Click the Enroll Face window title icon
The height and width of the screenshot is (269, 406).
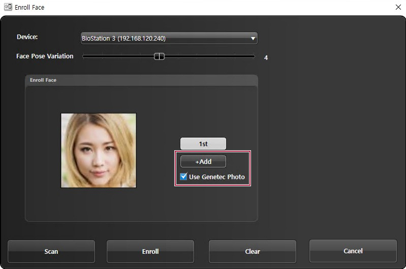click(8, 7)
